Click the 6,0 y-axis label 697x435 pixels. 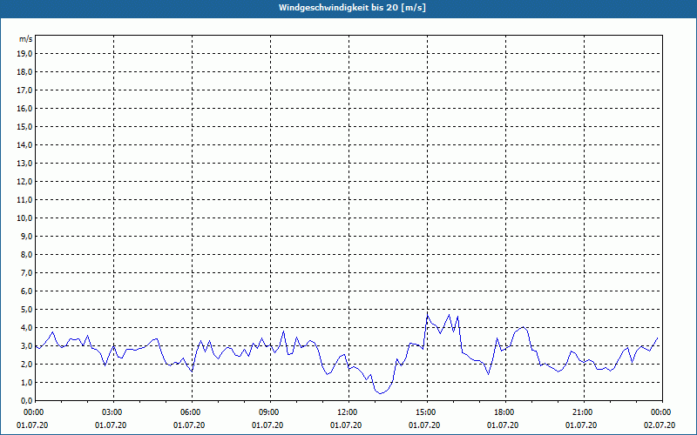point(26,291)
